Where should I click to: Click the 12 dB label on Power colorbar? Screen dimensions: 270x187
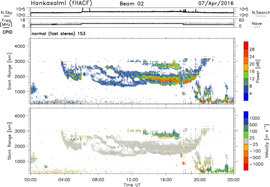[x=252, y=79]
